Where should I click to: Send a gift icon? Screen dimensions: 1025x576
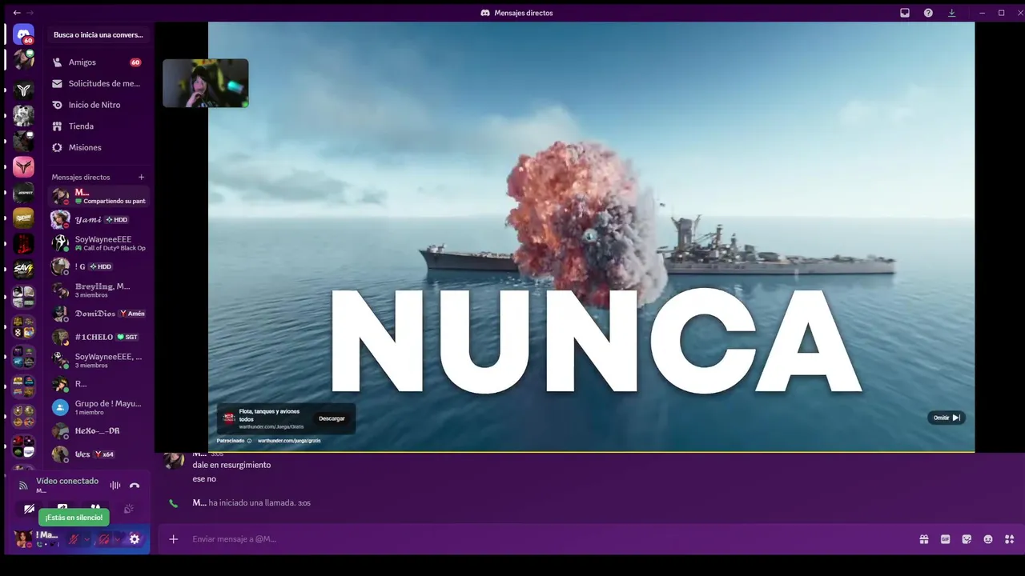click(924, 539)
